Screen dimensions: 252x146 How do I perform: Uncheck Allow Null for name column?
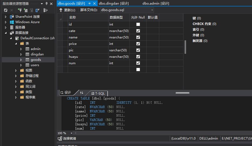click(138, 37)
